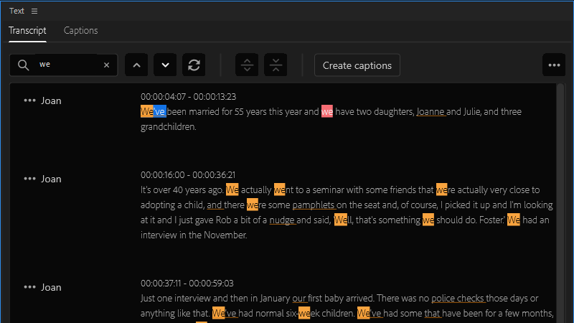This screenshot has width=574, height=323.
Task: Open the transcript panel more options menu
Action: (x=554, y=65)
